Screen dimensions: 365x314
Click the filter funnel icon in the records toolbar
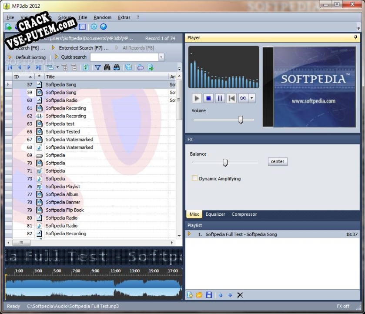[x=97, y=67]
